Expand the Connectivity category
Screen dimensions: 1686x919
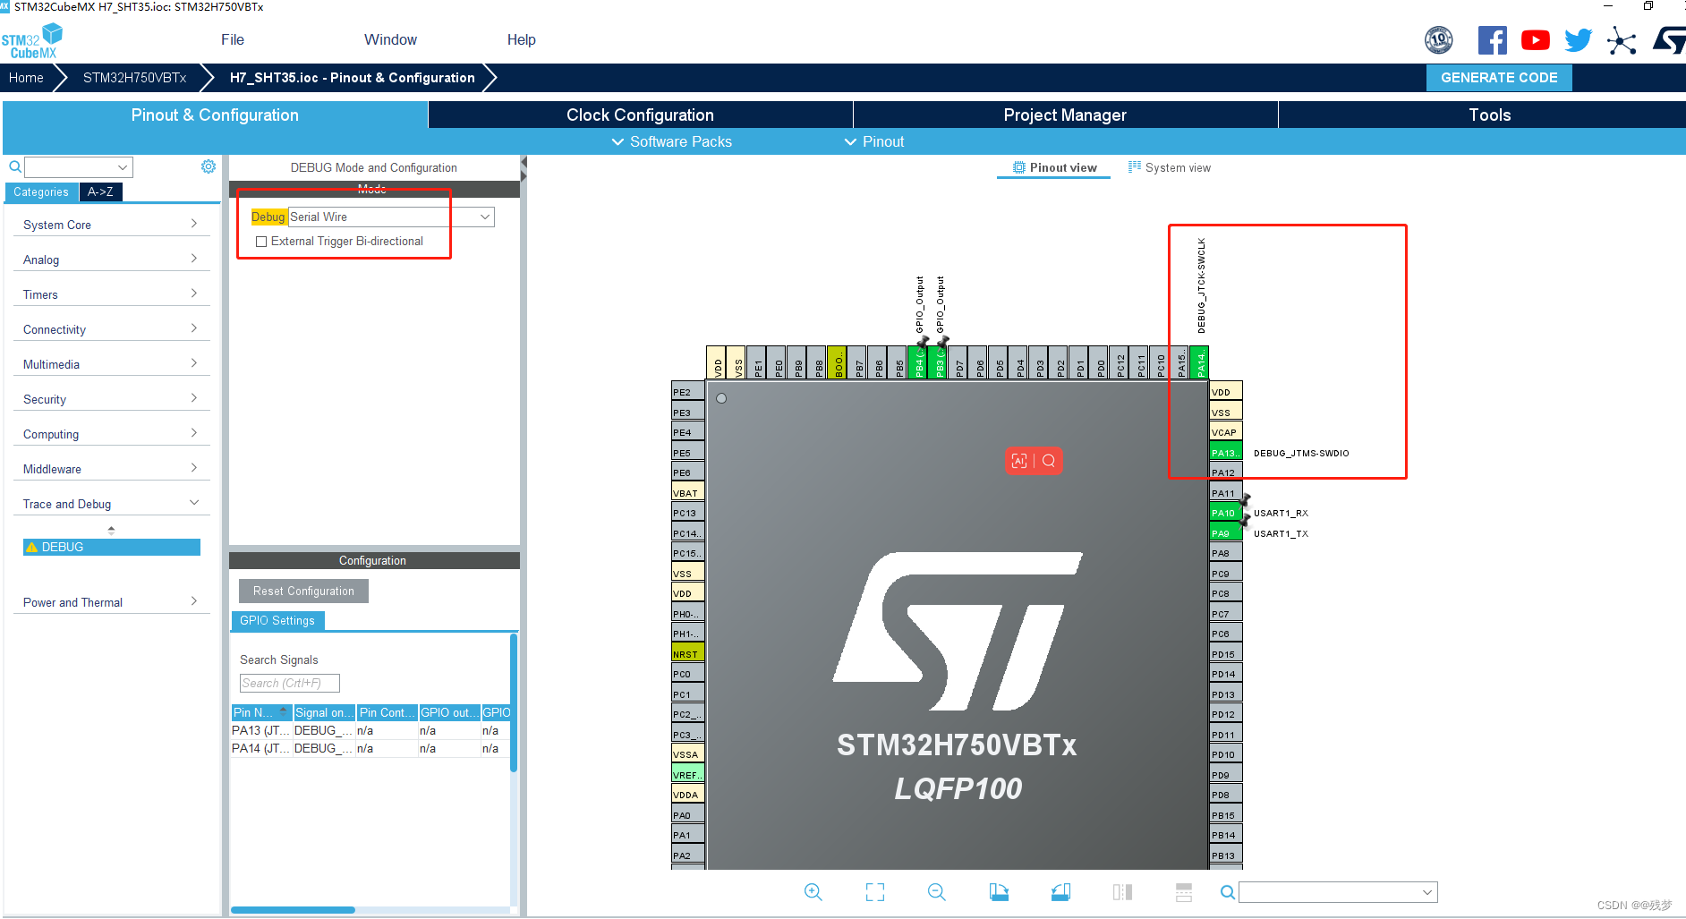pyautogui.click(x=111, y=329)
